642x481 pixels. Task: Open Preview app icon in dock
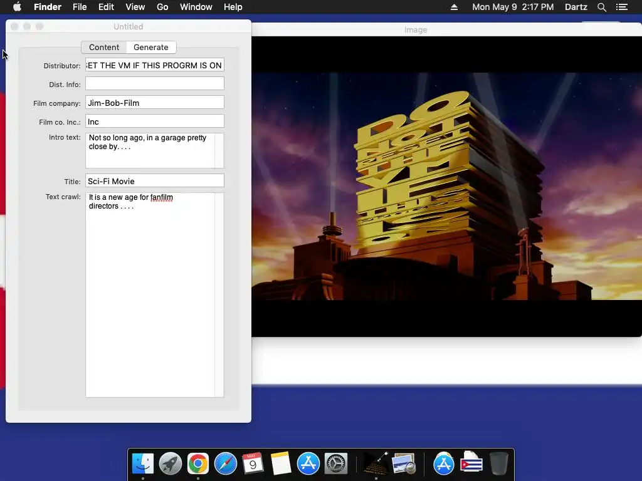[404, 463]
